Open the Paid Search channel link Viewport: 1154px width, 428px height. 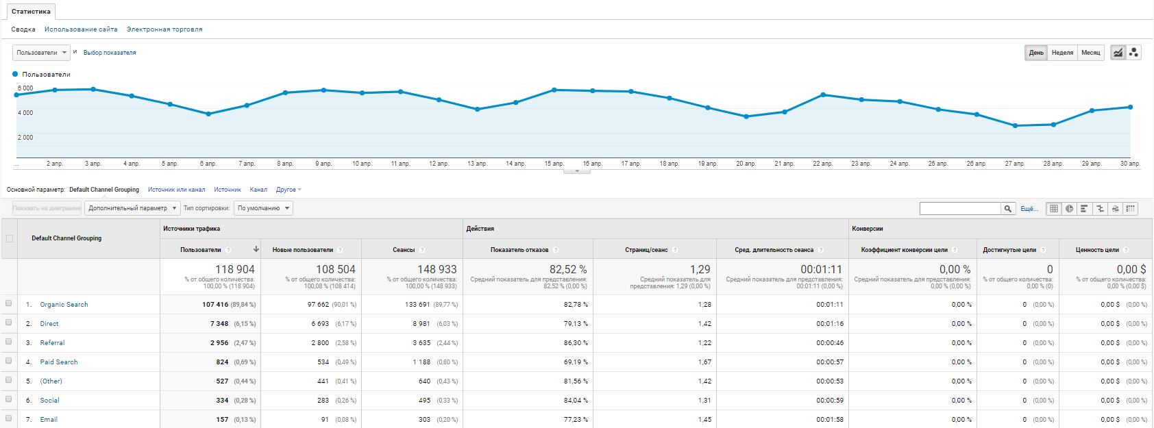coord(59,362)
